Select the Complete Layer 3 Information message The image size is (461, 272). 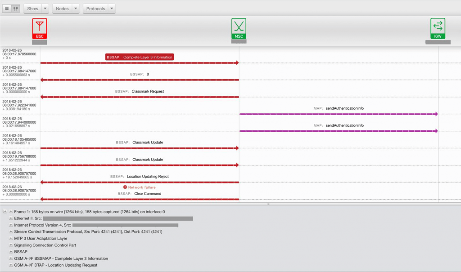pos(139,57)
